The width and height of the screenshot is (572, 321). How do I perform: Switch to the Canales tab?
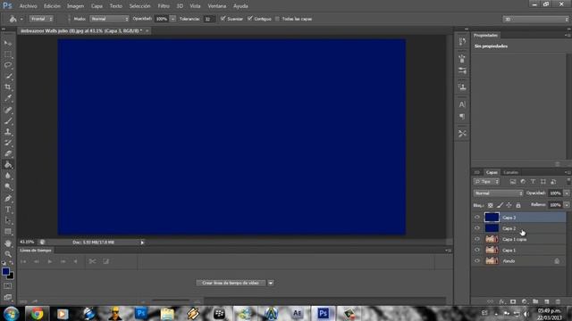tap(510, 172)
